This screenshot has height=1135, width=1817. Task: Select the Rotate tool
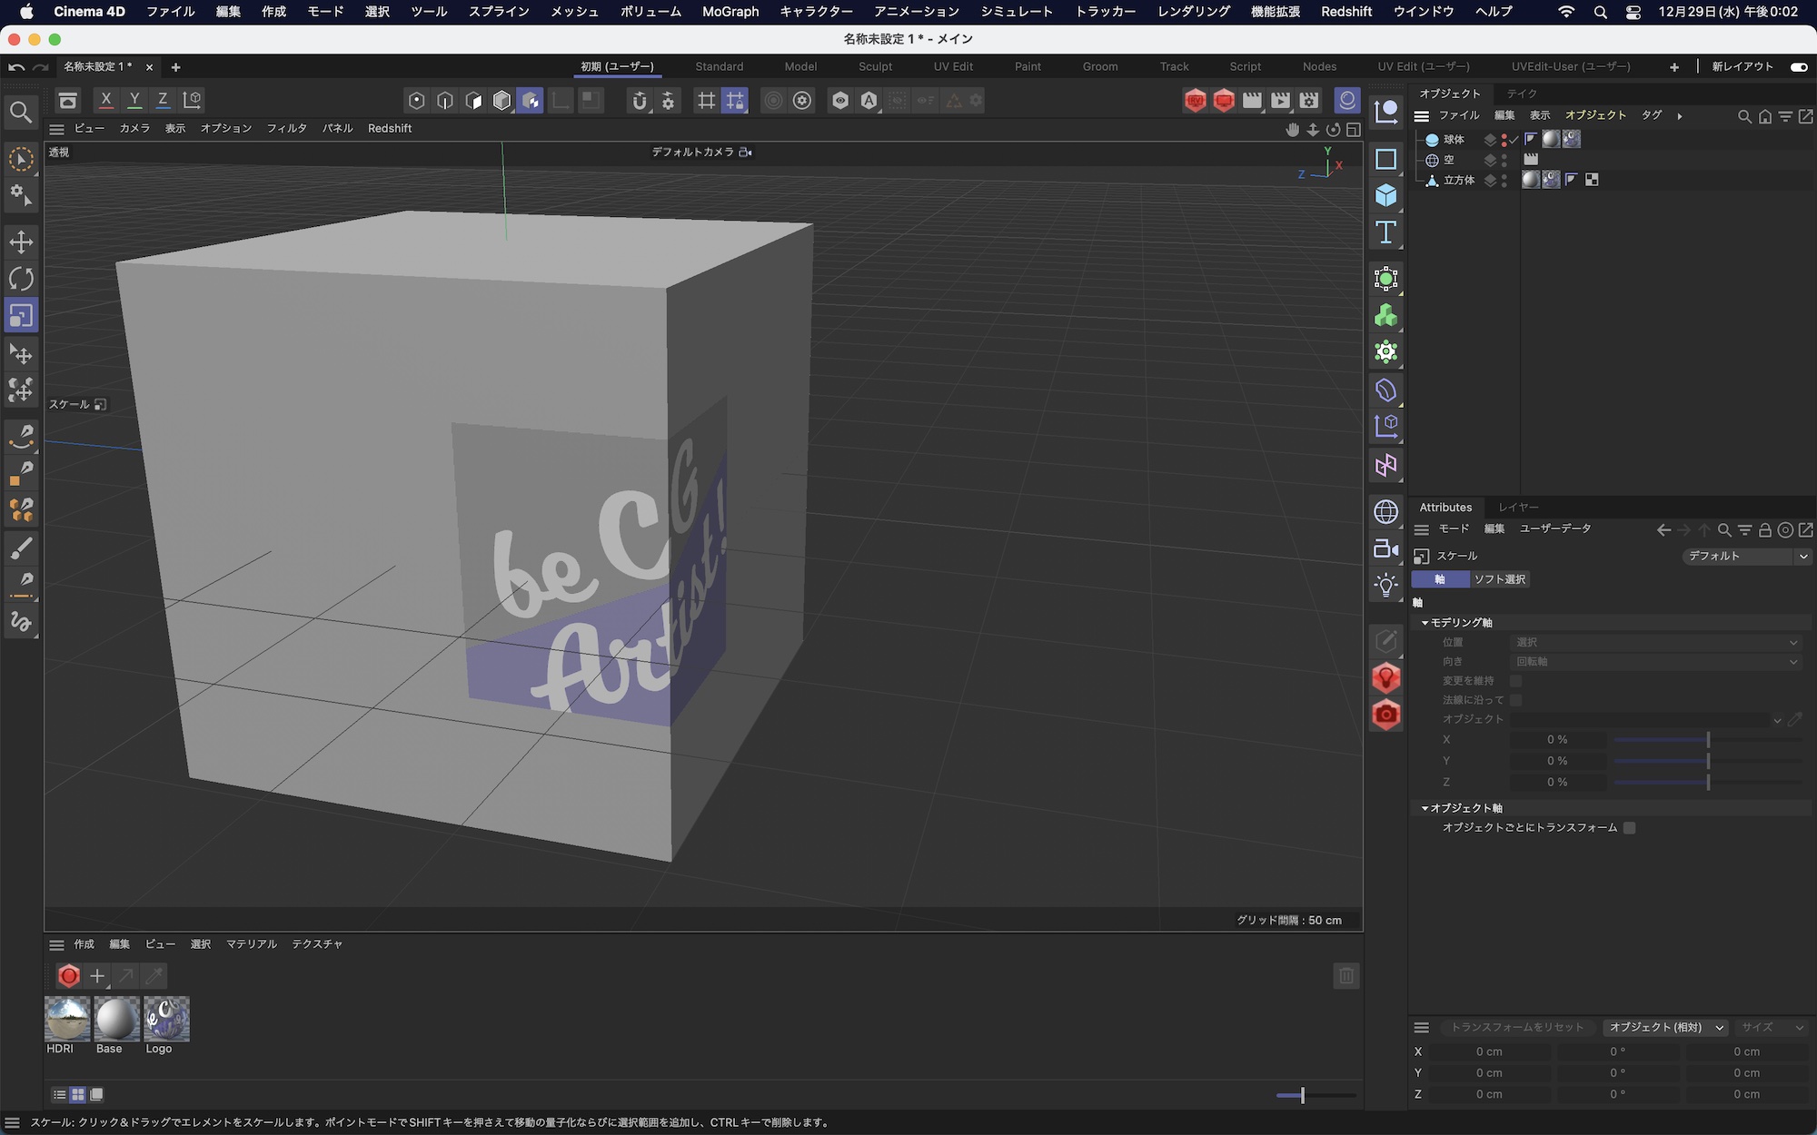pyautogui.click(x=21, y=279)
